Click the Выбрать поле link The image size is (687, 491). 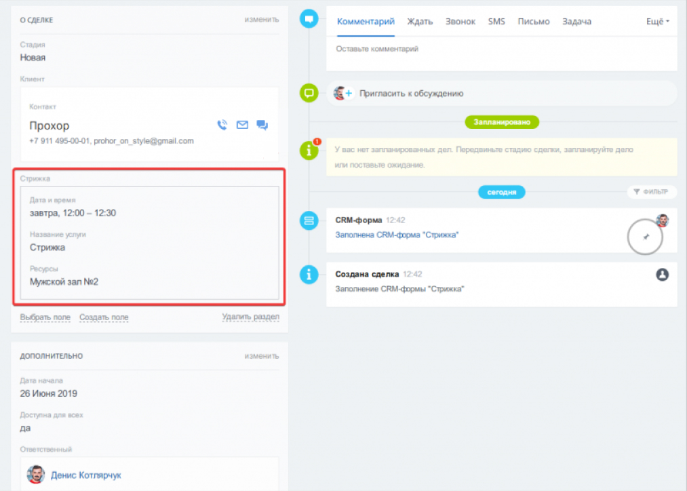[45, 317]
